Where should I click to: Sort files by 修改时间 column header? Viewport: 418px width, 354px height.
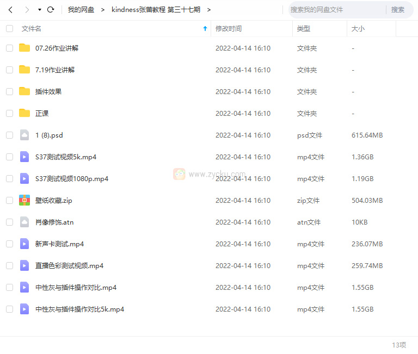tap(229, 28)
